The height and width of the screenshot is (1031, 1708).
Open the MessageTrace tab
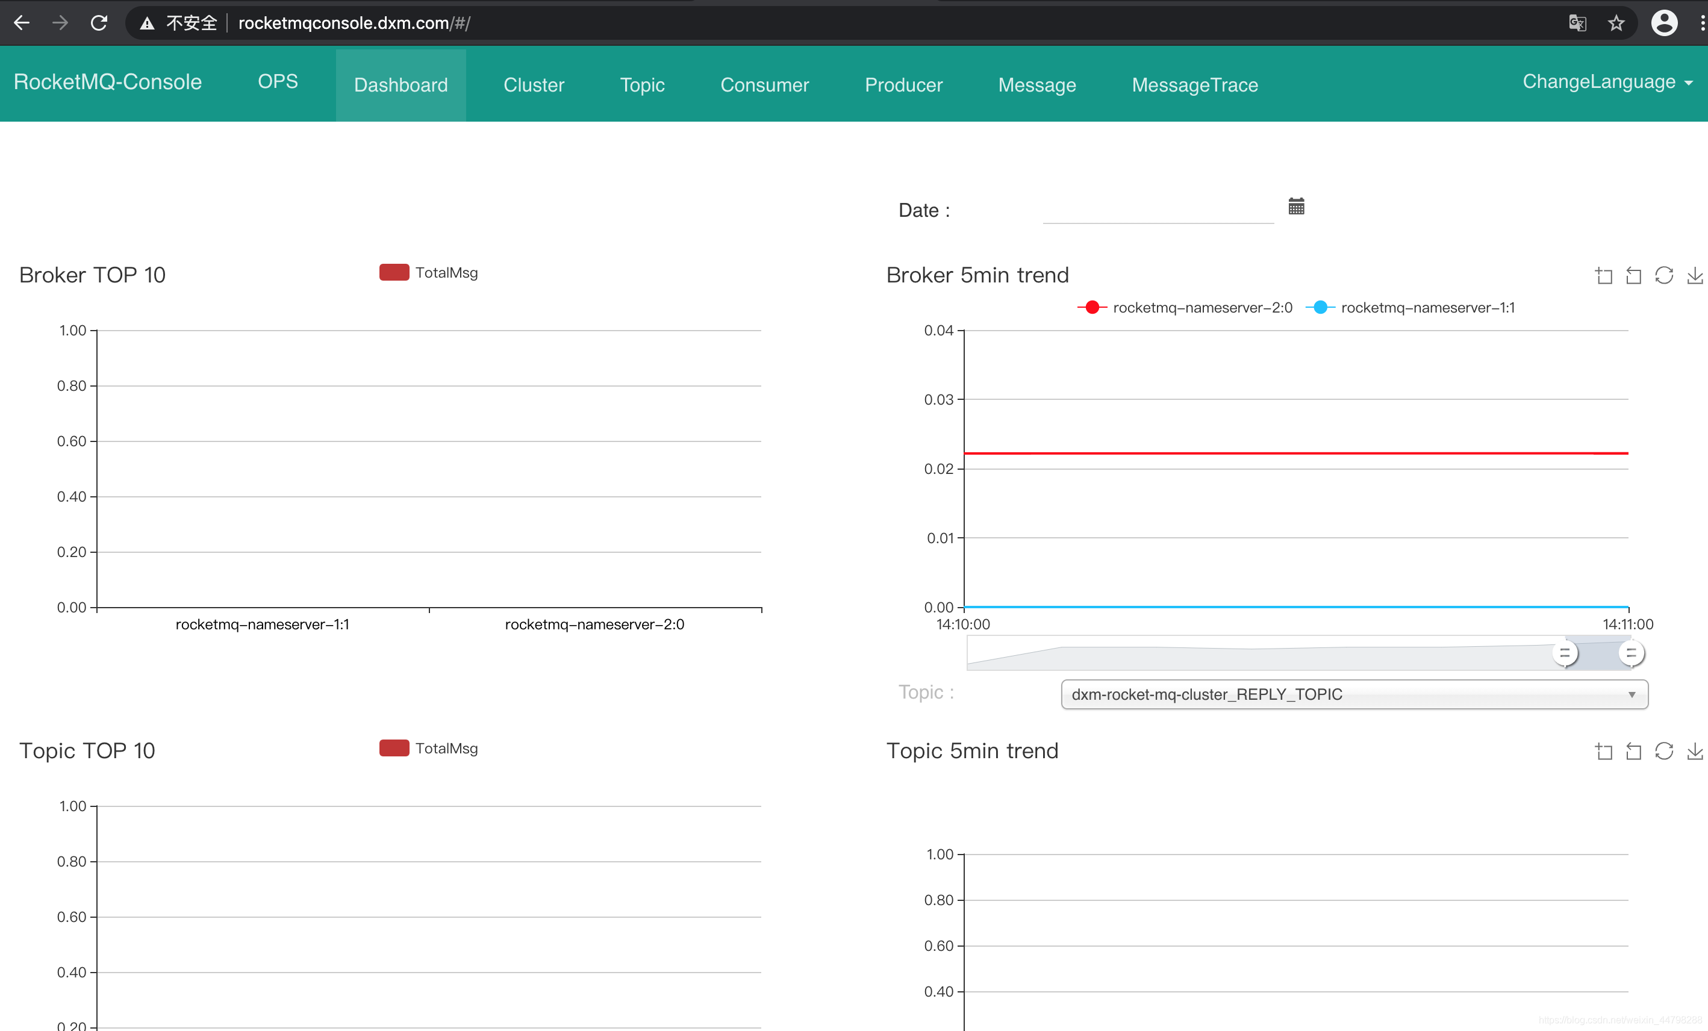coord(1194,84)
